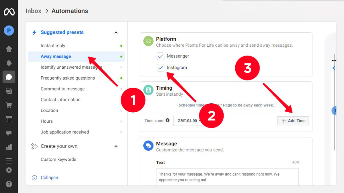Viewport: 344px width, 193px height.
Task: Click the away message text field
Action: 227,177
